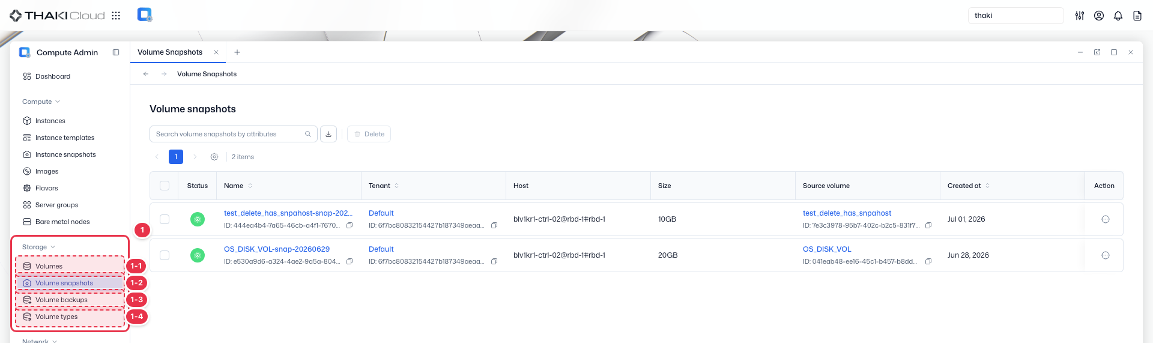
Task: Click the Delete button
Action: pyautogui.click(x=369, y=134)
